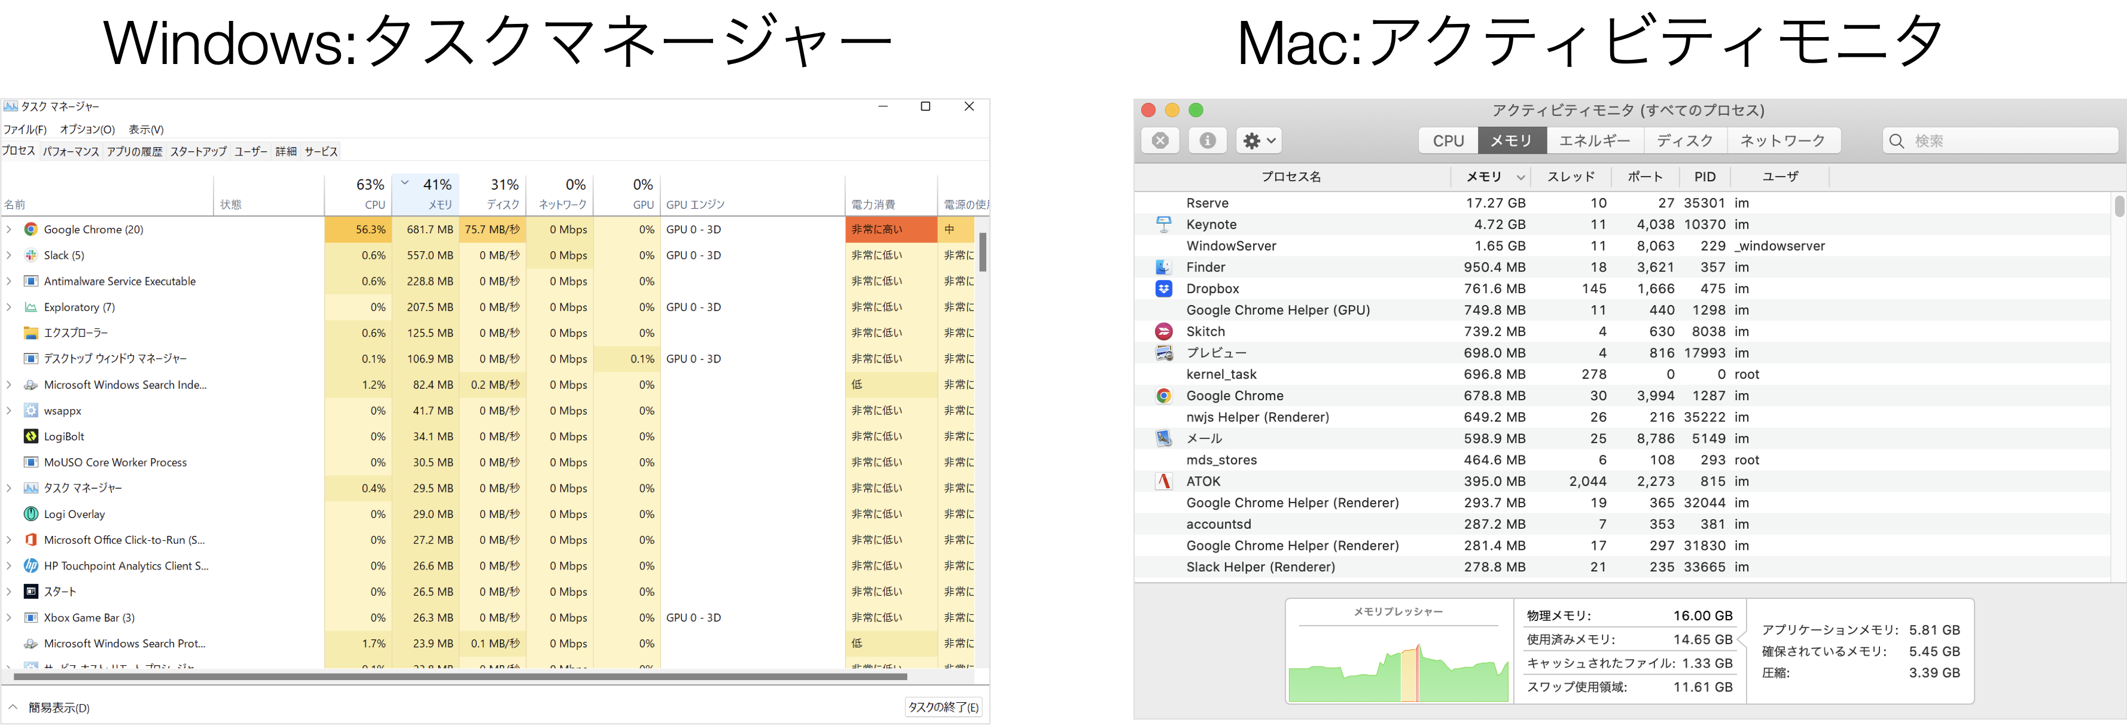Expand Google Chrome (20) process group
This screenshot has width=2127, height=725.
point(9,230)
